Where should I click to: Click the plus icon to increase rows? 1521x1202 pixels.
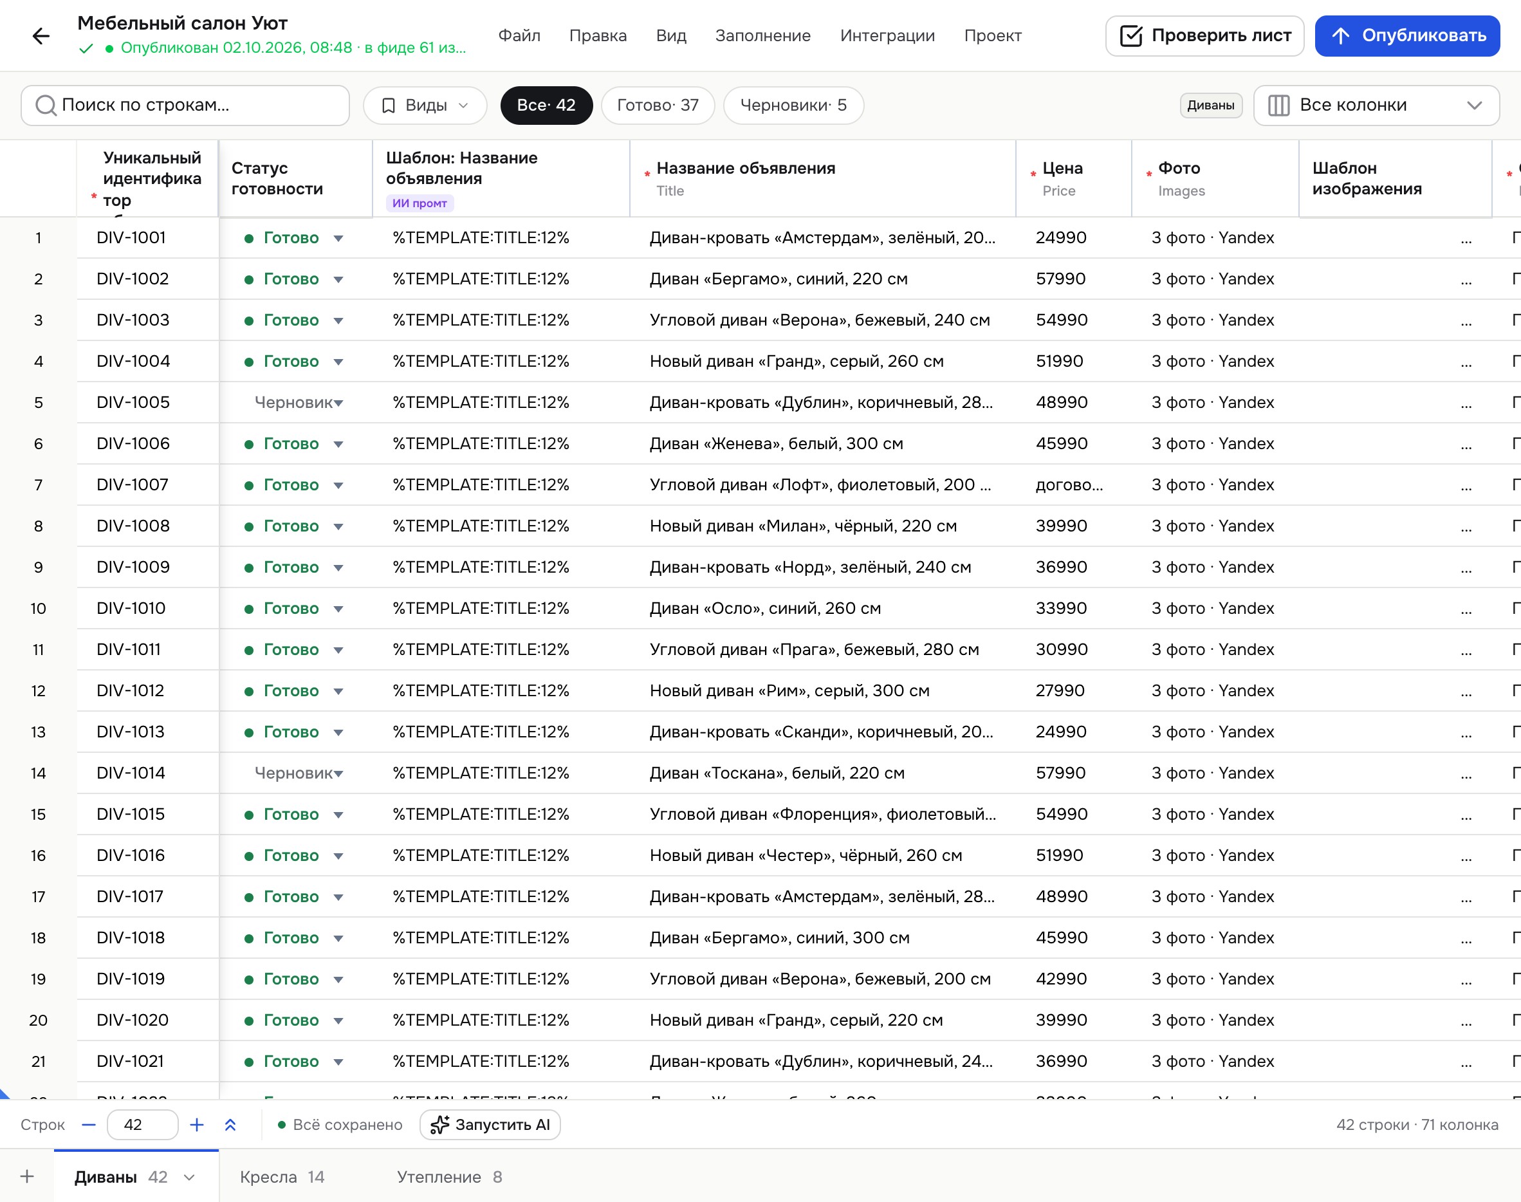(x=197, y=1125)
